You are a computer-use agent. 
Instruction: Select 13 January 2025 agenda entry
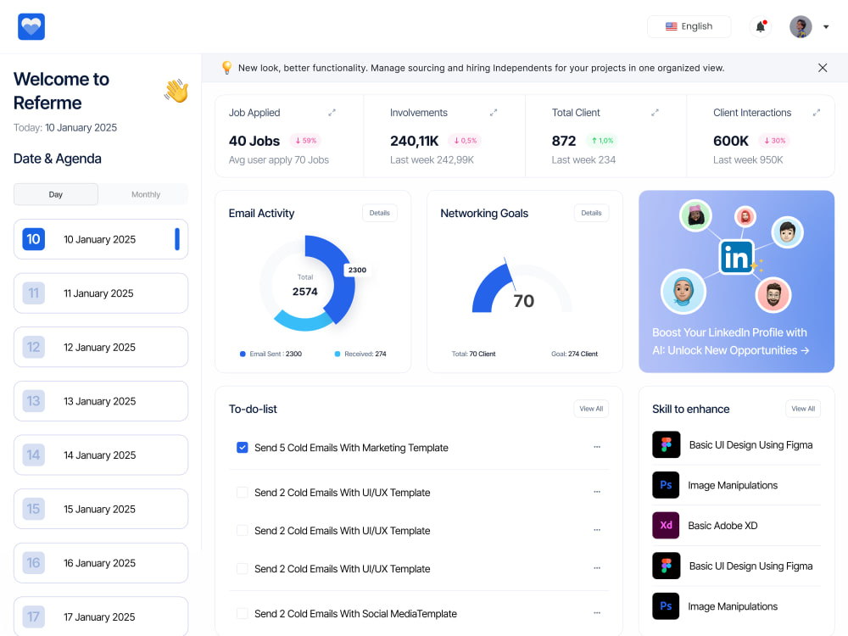[101, 401]
